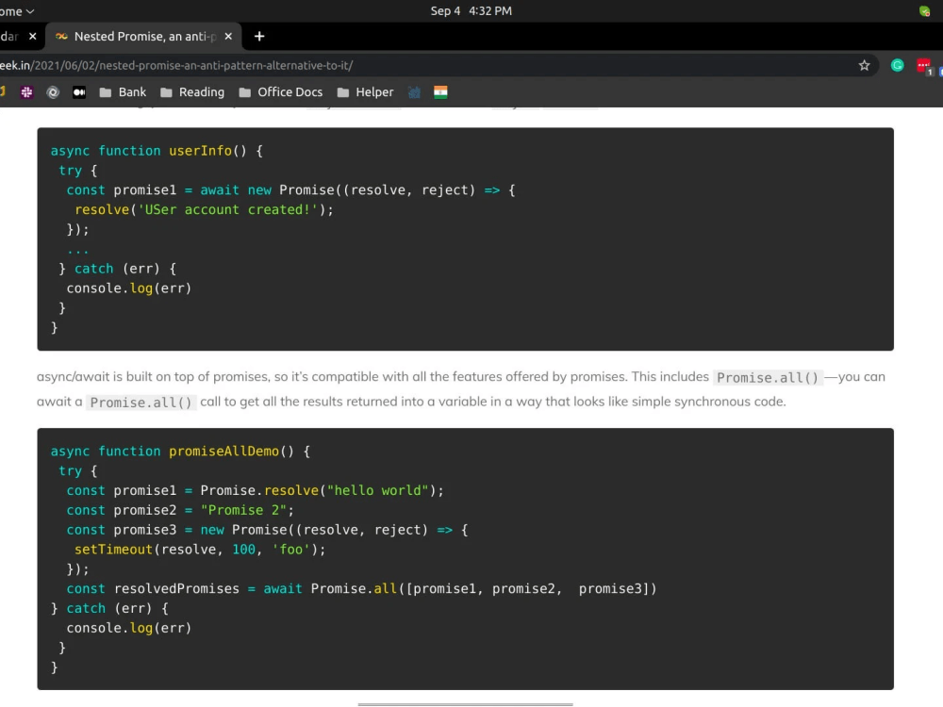Open the blue extension at the toolbar edge
This screenshot has width=943, height=707.
[940, 66]
